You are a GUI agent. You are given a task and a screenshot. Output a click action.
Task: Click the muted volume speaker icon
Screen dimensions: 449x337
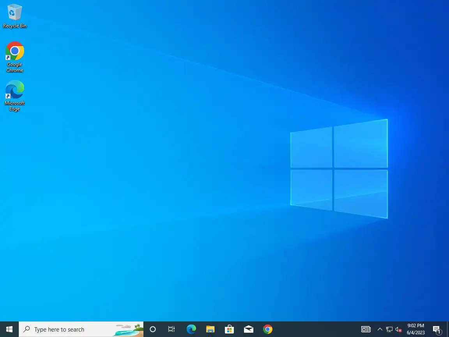click(398, 330)
